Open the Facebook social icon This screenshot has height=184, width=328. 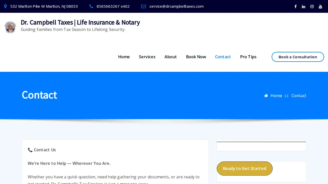click(295, 6)
